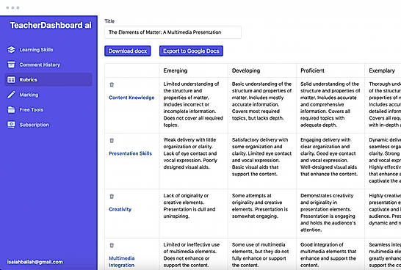Click the Proficient cell for Content Knowledge

click(x=330, y=105)
